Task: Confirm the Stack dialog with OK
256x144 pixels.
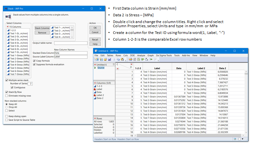Action: tap(95, 28)
